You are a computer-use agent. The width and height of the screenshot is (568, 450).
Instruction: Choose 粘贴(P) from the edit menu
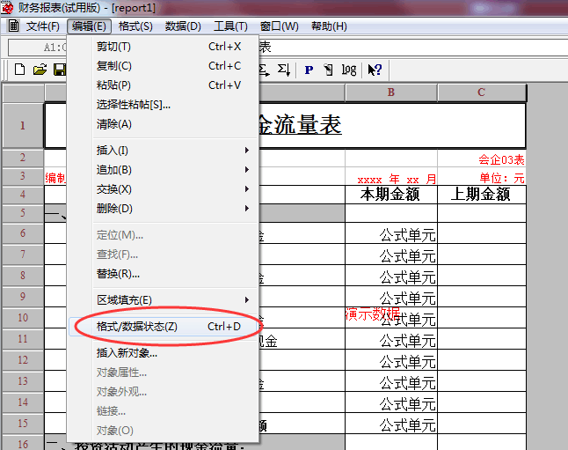163,85
